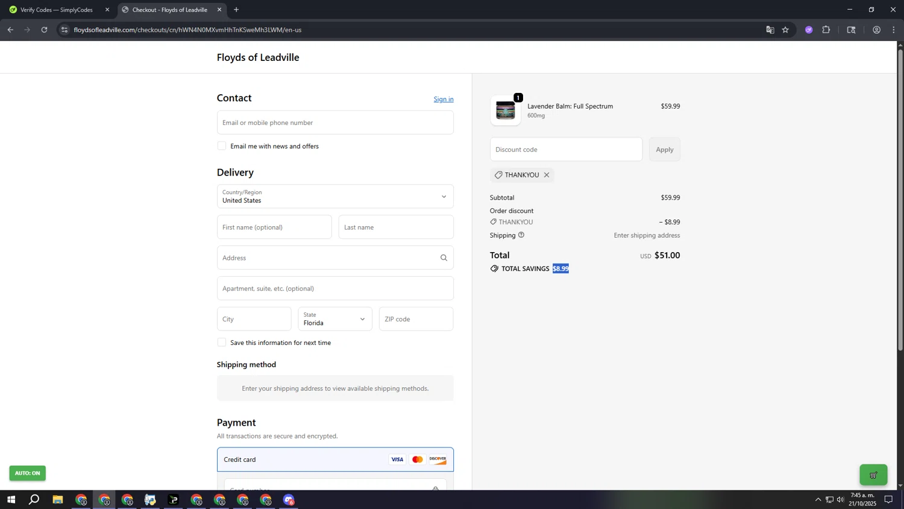Open the taskbar app with badge 6
Image resolution: width=904 pixels, height=509 pixels.
289,500
